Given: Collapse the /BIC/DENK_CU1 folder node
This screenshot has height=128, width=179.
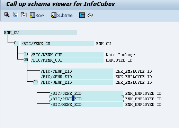Looking at the screenshot, I should pyautogui.click(x=26, y=60).
